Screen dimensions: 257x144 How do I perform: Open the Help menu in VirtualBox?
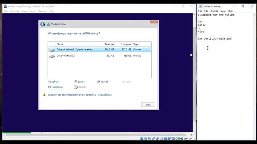(51, 11)
